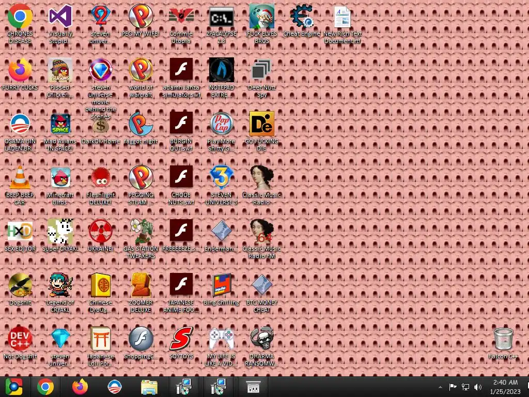Open the volume control in the tray
This screenshot has width=529, height=397.
tap(478, 387)
